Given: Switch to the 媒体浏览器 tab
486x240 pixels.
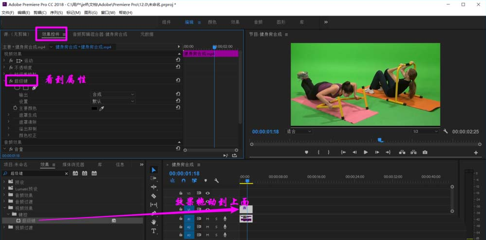Looking at the screenshot, I should pyautogui.click(x=73, y=165).
